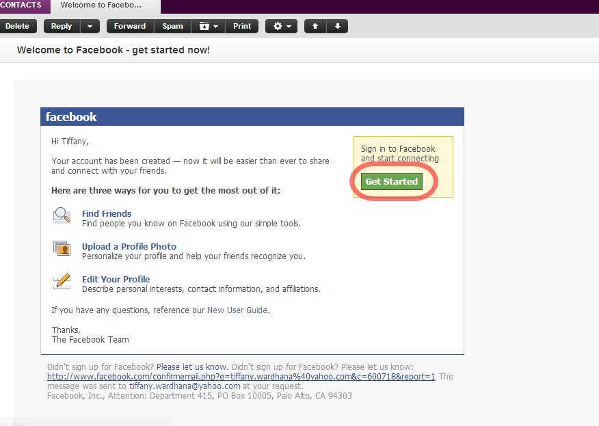Click the subject line Welcome to Facebook

tap(114, 50)
